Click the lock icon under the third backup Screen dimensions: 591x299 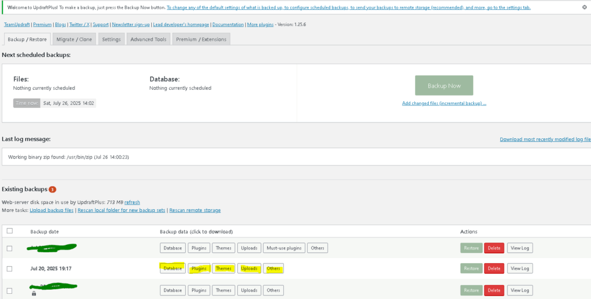(34, 293)
